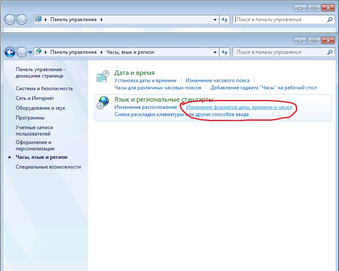The image size is (339, 271).
Task: Click the globe icon in the front address bar
Action: 38,52
